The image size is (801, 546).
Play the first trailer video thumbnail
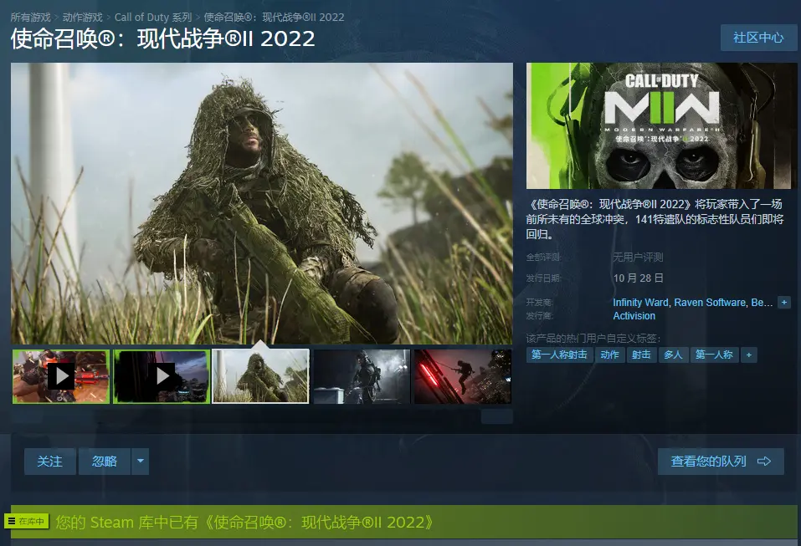[x=61, y=376]
